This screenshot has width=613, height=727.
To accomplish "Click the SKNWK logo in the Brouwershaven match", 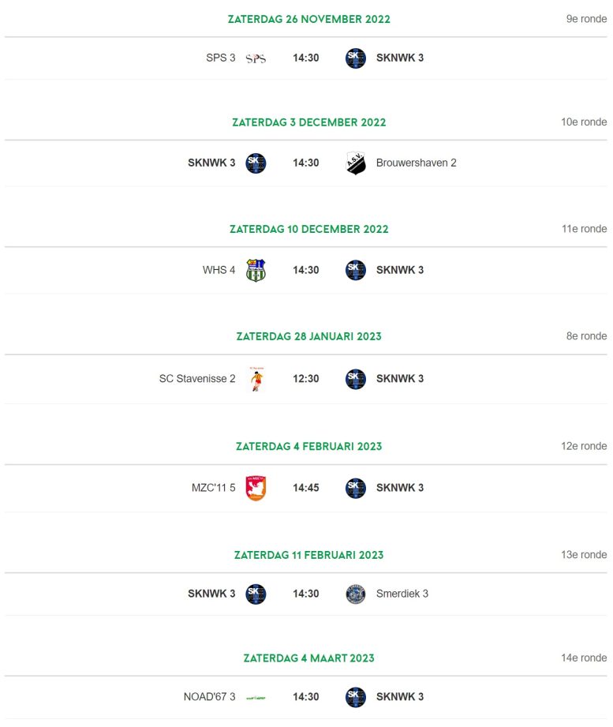I will (256, 163).
